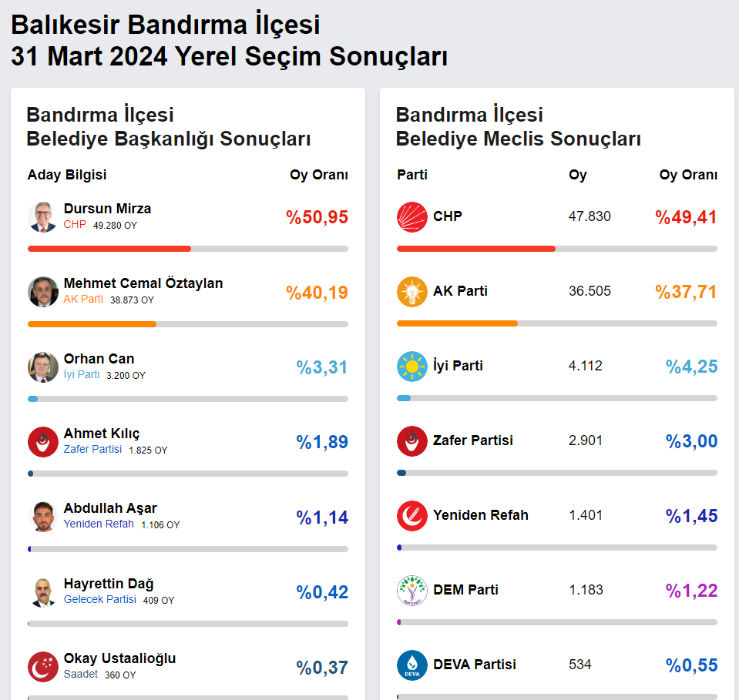The width and height of the screenshot is (739, 700).
Task: Click Saadet logo beside Okay Ustaalioğlu
Action: point(43,667)
